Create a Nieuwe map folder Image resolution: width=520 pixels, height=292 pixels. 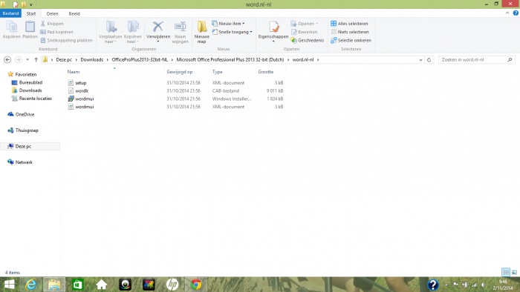(201, 32)
